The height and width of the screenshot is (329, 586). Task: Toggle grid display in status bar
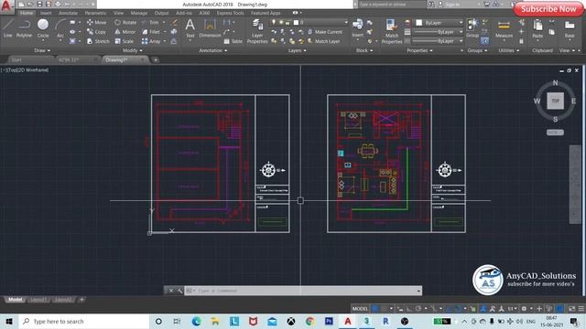pyautogui.click(x=375, y=309)
